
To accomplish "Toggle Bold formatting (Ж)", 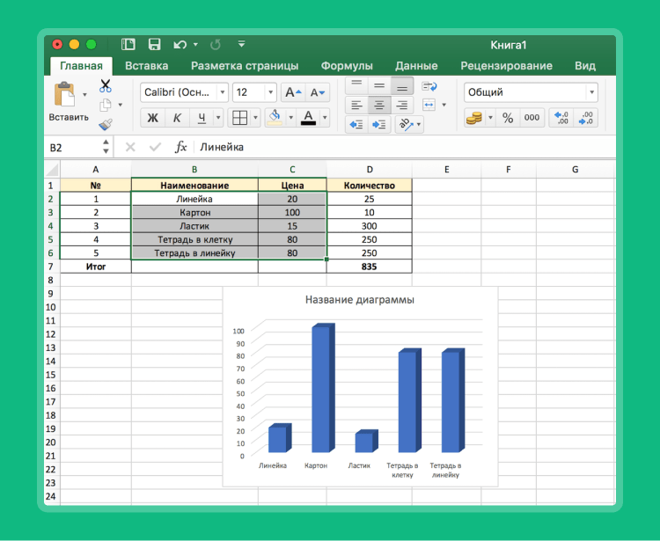I will [152, 118].
